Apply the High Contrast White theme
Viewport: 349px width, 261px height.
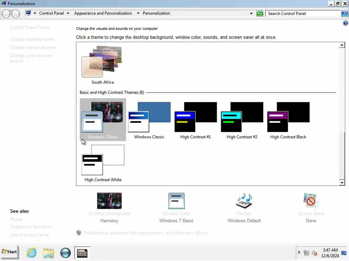click(x=103, y=163)
